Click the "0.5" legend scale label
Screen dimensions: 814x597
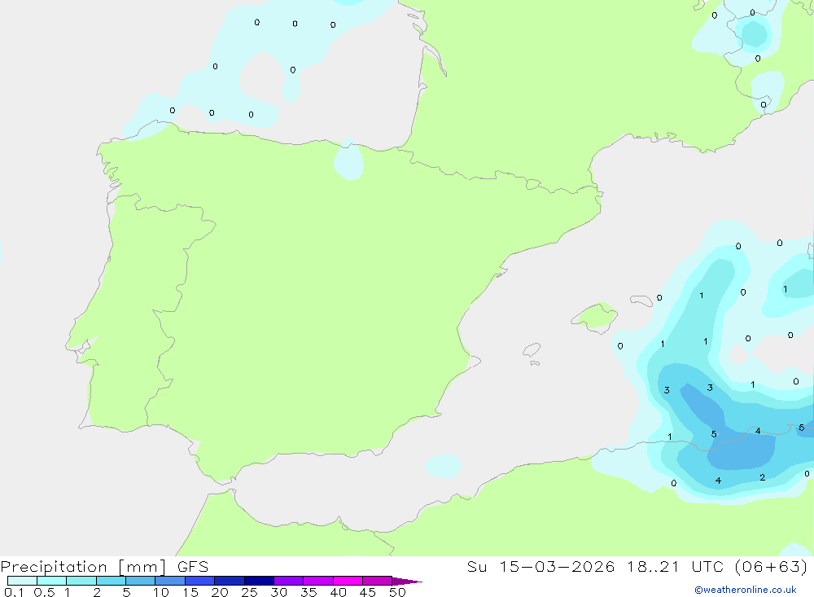[44, 592]
